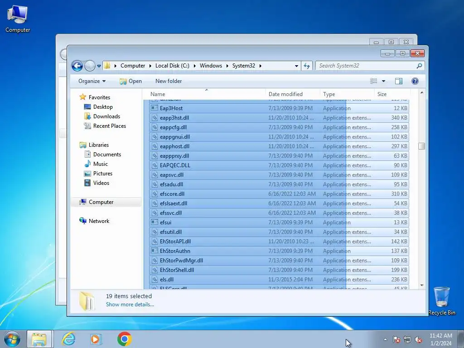The width and height of the screenshot is (464, 348).
Task: Click the scroll up arrow of file list
Action: (422, 93)
